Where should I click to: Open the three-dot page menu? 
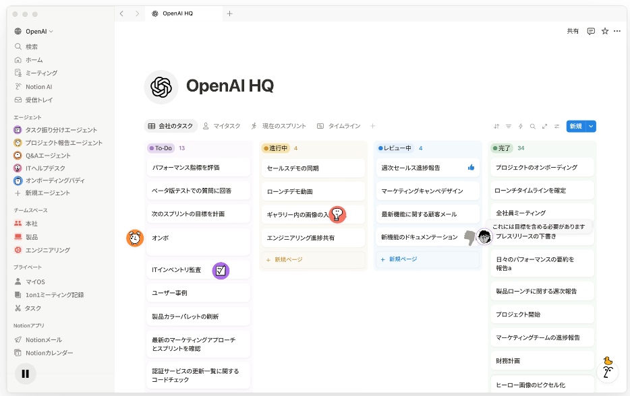pos(617,31)
